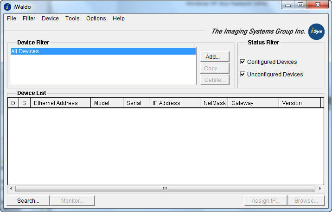Click the Copy... filter button
The width and height of the screenshot is (332, 212).
click(215, 68)
